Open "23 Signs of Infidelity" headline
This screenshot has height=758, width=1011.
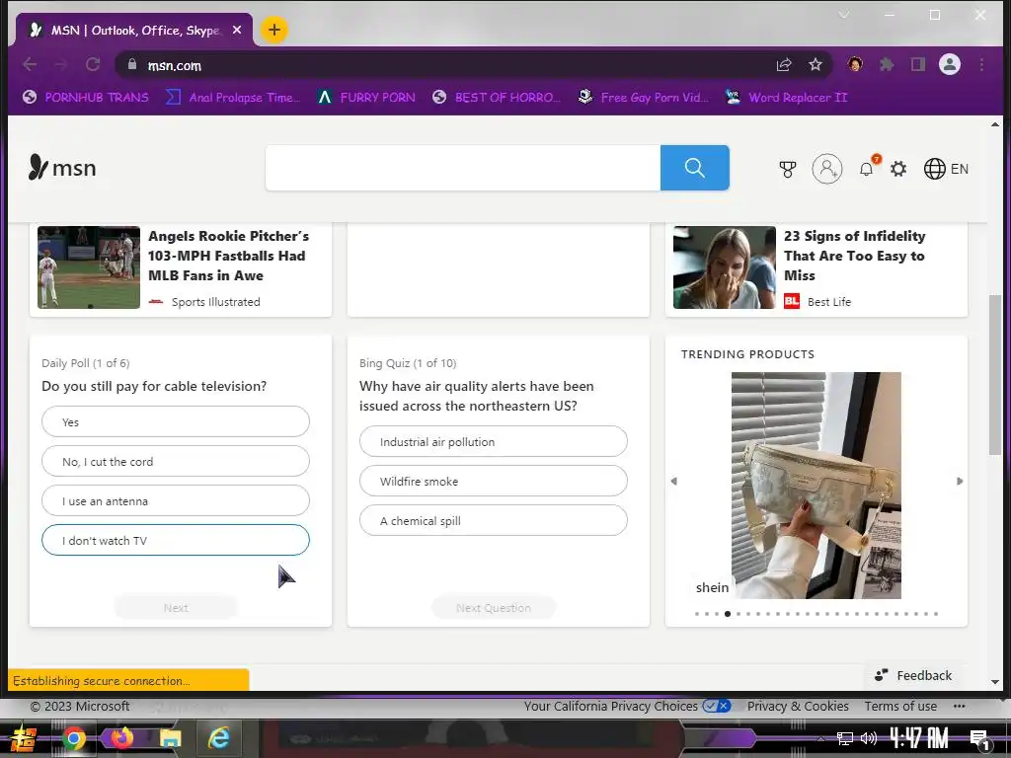pyautogui.click(x=854, y=256)
